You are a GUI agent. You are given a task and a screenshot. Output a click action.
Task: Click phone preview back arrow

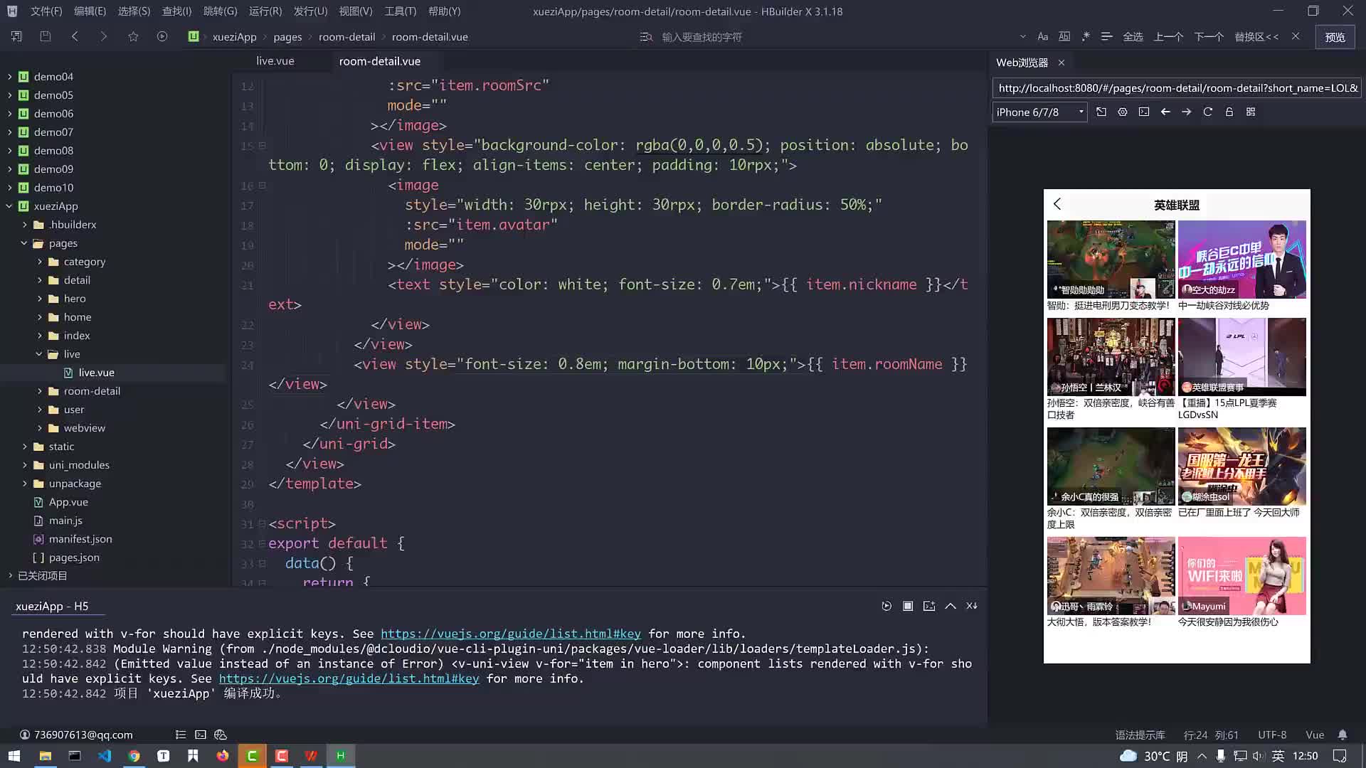[1057, 204]
